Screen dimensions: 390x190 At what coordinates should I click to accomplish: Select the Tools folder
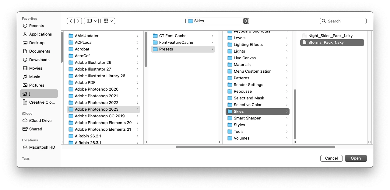coord(258,132)
